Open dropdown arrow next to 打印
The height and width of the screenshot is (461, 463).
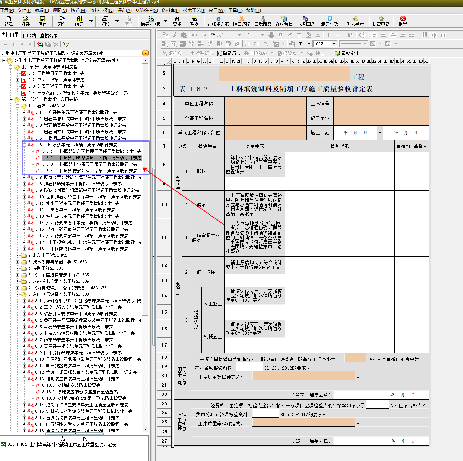pos(117,21)
